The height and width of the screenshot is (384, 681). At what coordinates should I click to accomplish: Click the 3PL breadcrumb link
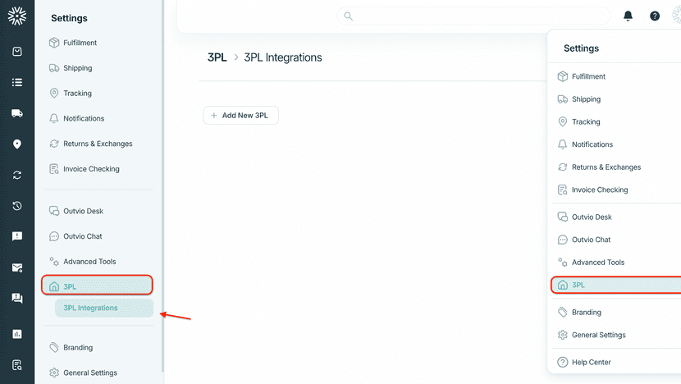coord(217,57)
